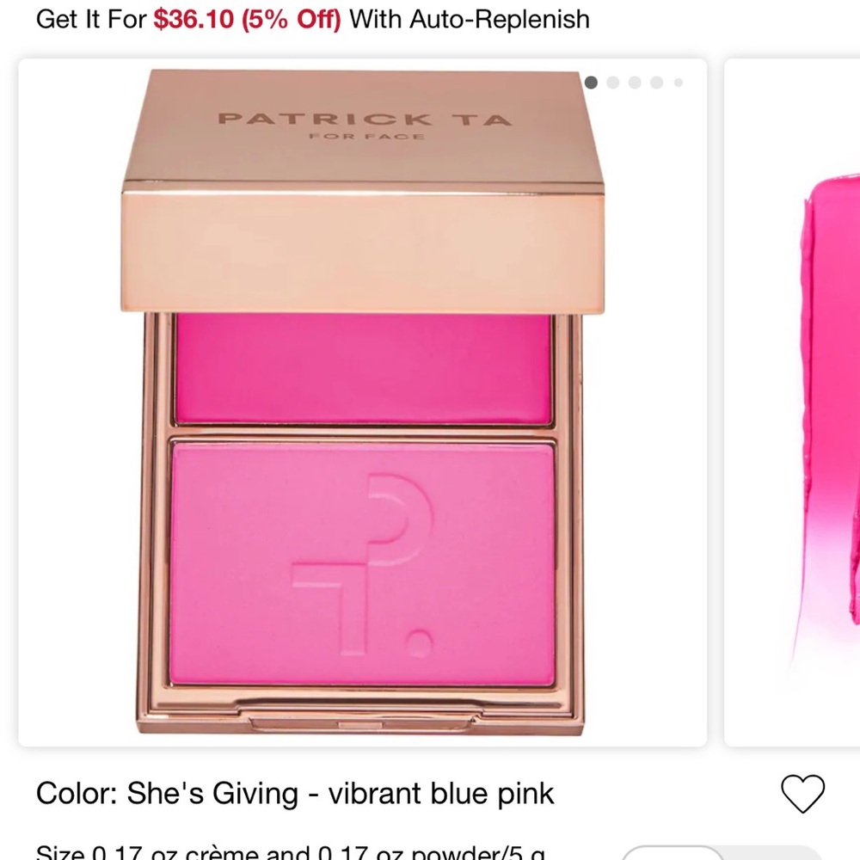Viewport: 860px width, 860px height.
Task: Click the second carousel dot
Action: [x=613, y=83]
